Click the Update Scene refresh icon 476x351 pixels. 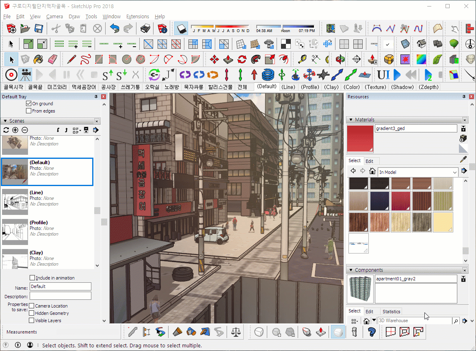pyautogui.click(x=6, y=130)
